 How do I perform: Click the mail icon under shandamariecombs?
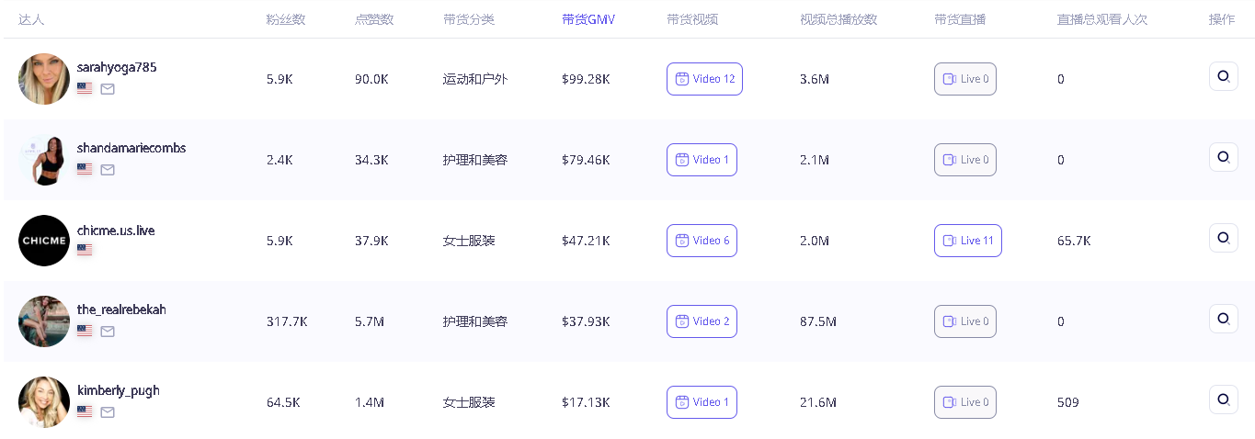108,170
